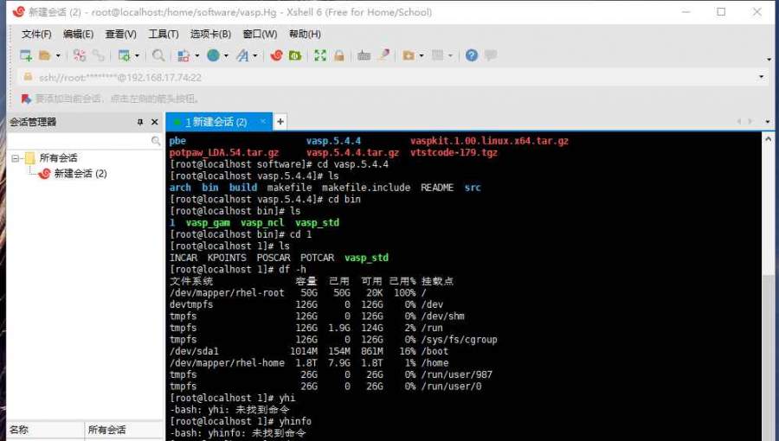Click the open session folder icon

tap(45, 55)
